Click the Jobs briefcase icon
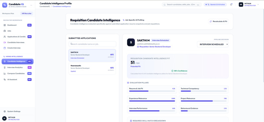The image size is (264, 122). point(5,31)
